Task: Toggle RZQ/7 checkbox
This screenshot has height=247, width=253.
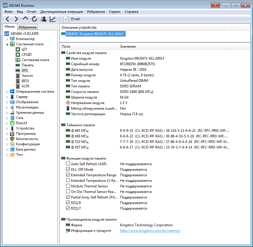Action: (68, 208)
